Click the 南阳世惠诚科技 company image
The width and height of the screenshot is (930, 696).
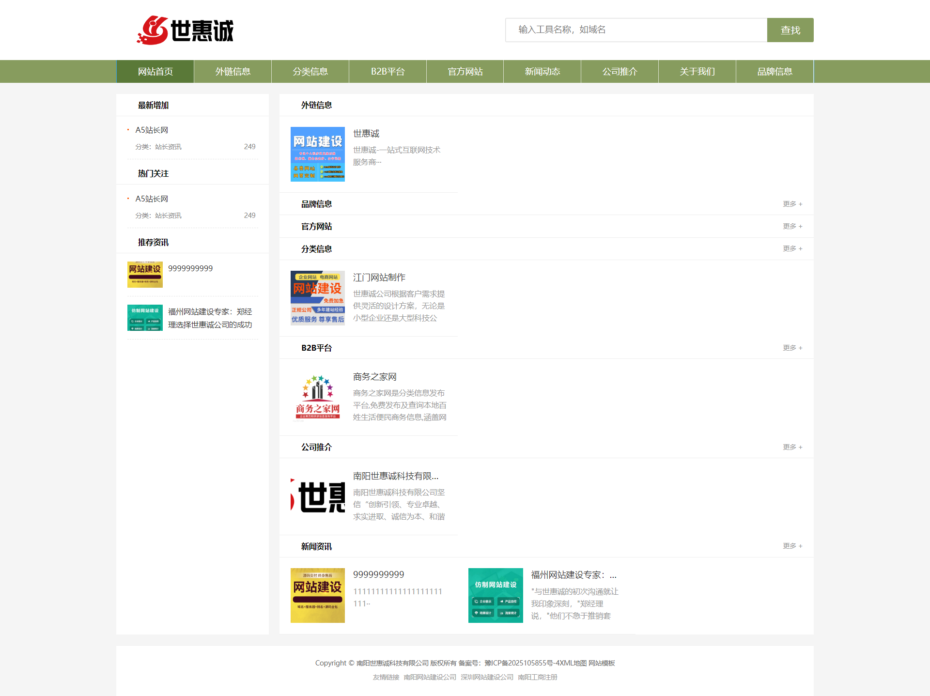tap(317, 497)
